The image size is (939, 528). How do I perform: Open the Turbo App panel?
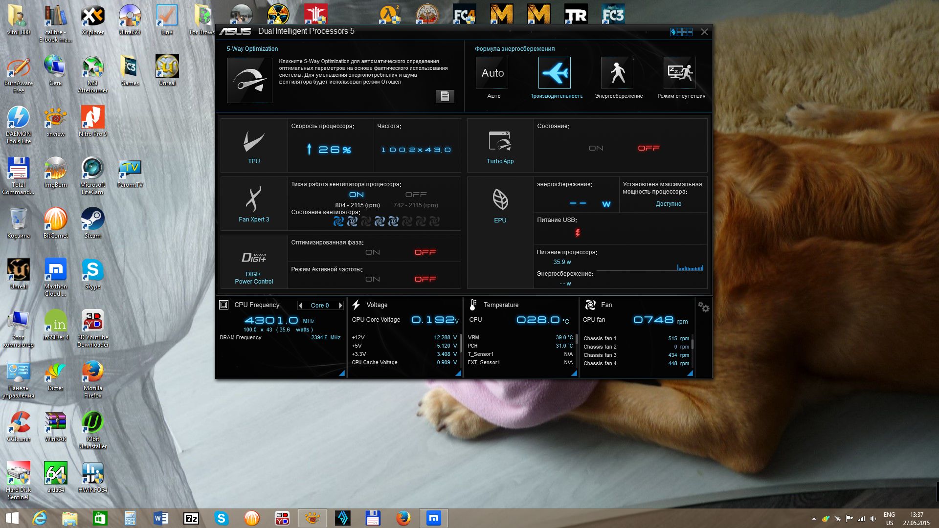click(x=500, y=141)
